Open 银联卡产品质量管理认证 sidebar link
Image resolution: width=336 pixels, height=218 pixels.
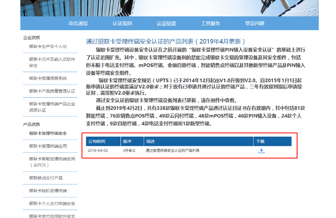click(52, 91)
